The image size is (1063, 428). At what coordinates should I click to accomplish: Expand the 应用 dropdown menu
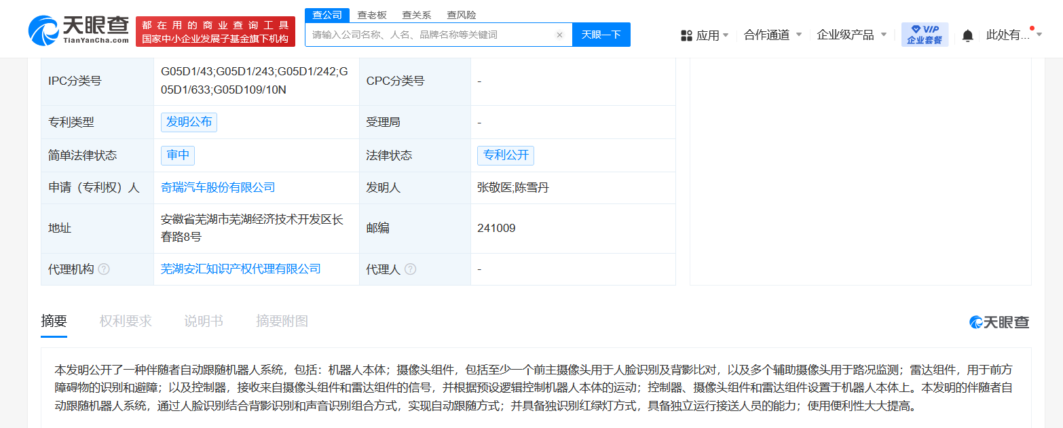coord(725,35)
